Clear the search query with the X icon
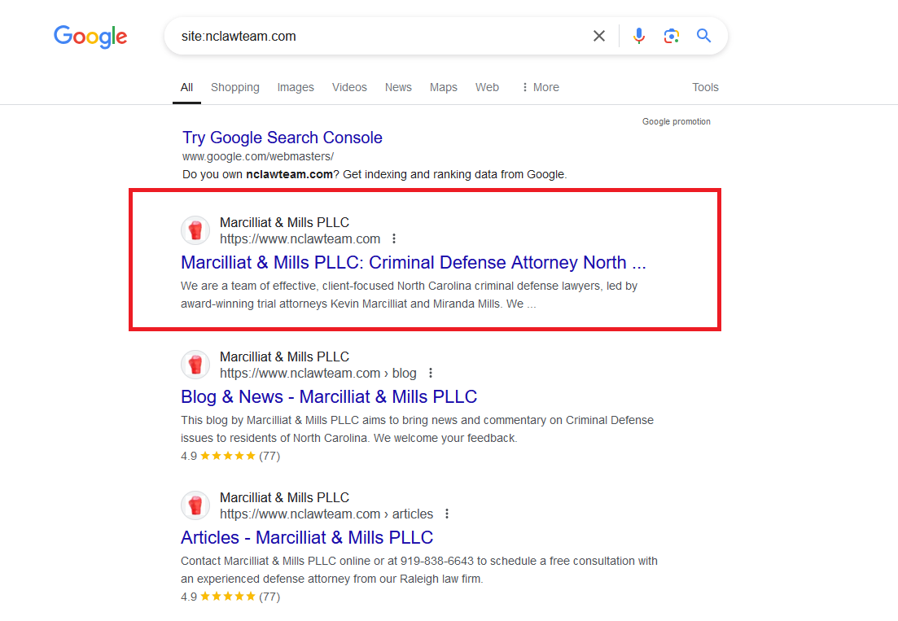 pyautogui.click(x=599, y=35)
